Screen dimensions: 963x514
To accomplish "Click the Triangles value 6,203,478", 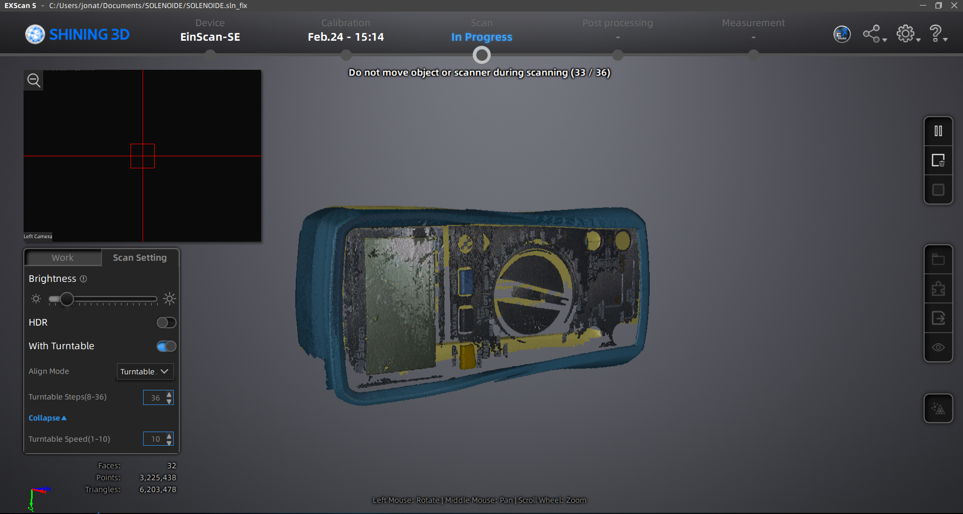I will [158, 489].
